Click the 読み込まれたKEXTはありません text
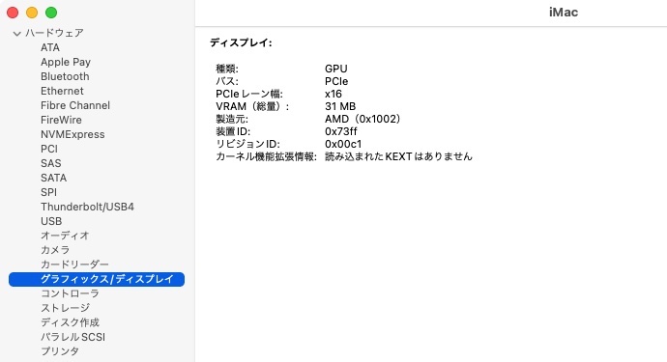The height and width of the screenshot is (362, 667). point(398,156)
